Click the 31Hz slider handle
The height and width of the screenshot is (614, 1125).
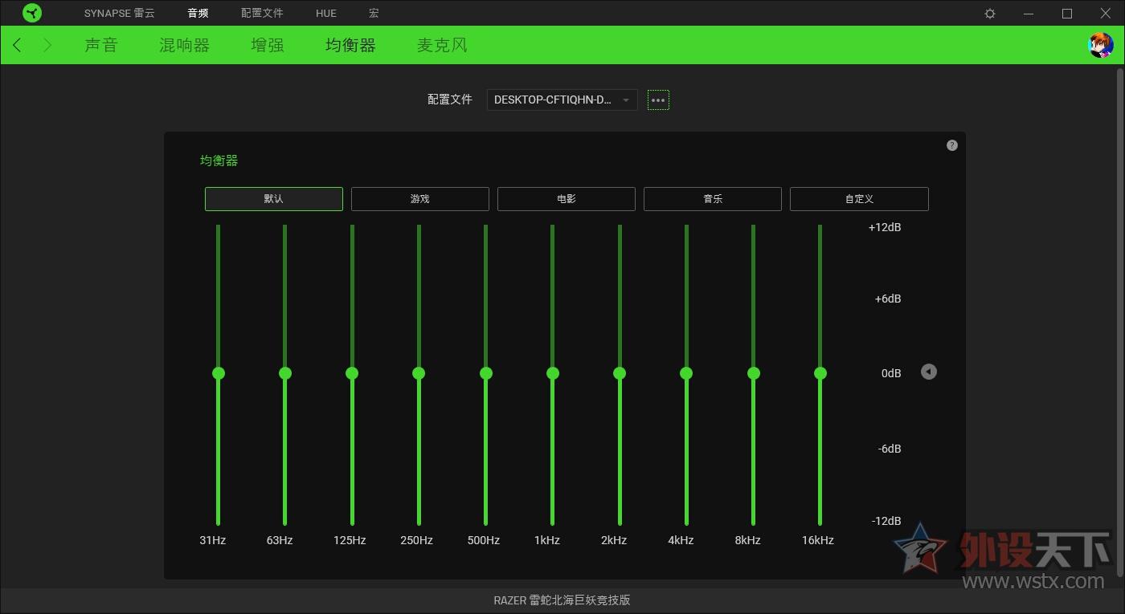[218, 373]
